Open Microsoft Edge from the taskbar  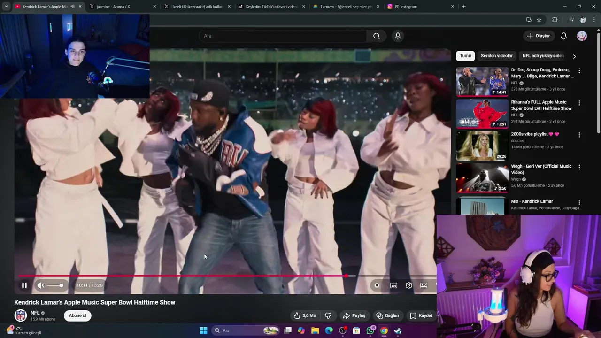click(x=329, y=330)
